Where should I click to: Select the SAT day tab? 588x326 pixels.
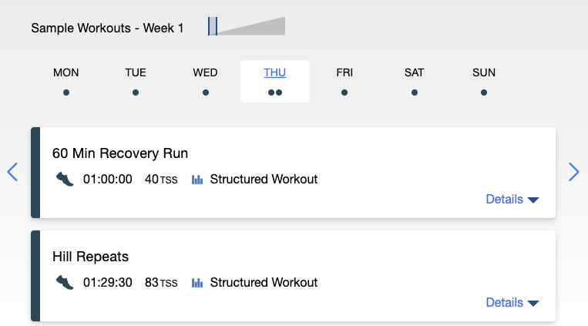click(x=414, y=73)
